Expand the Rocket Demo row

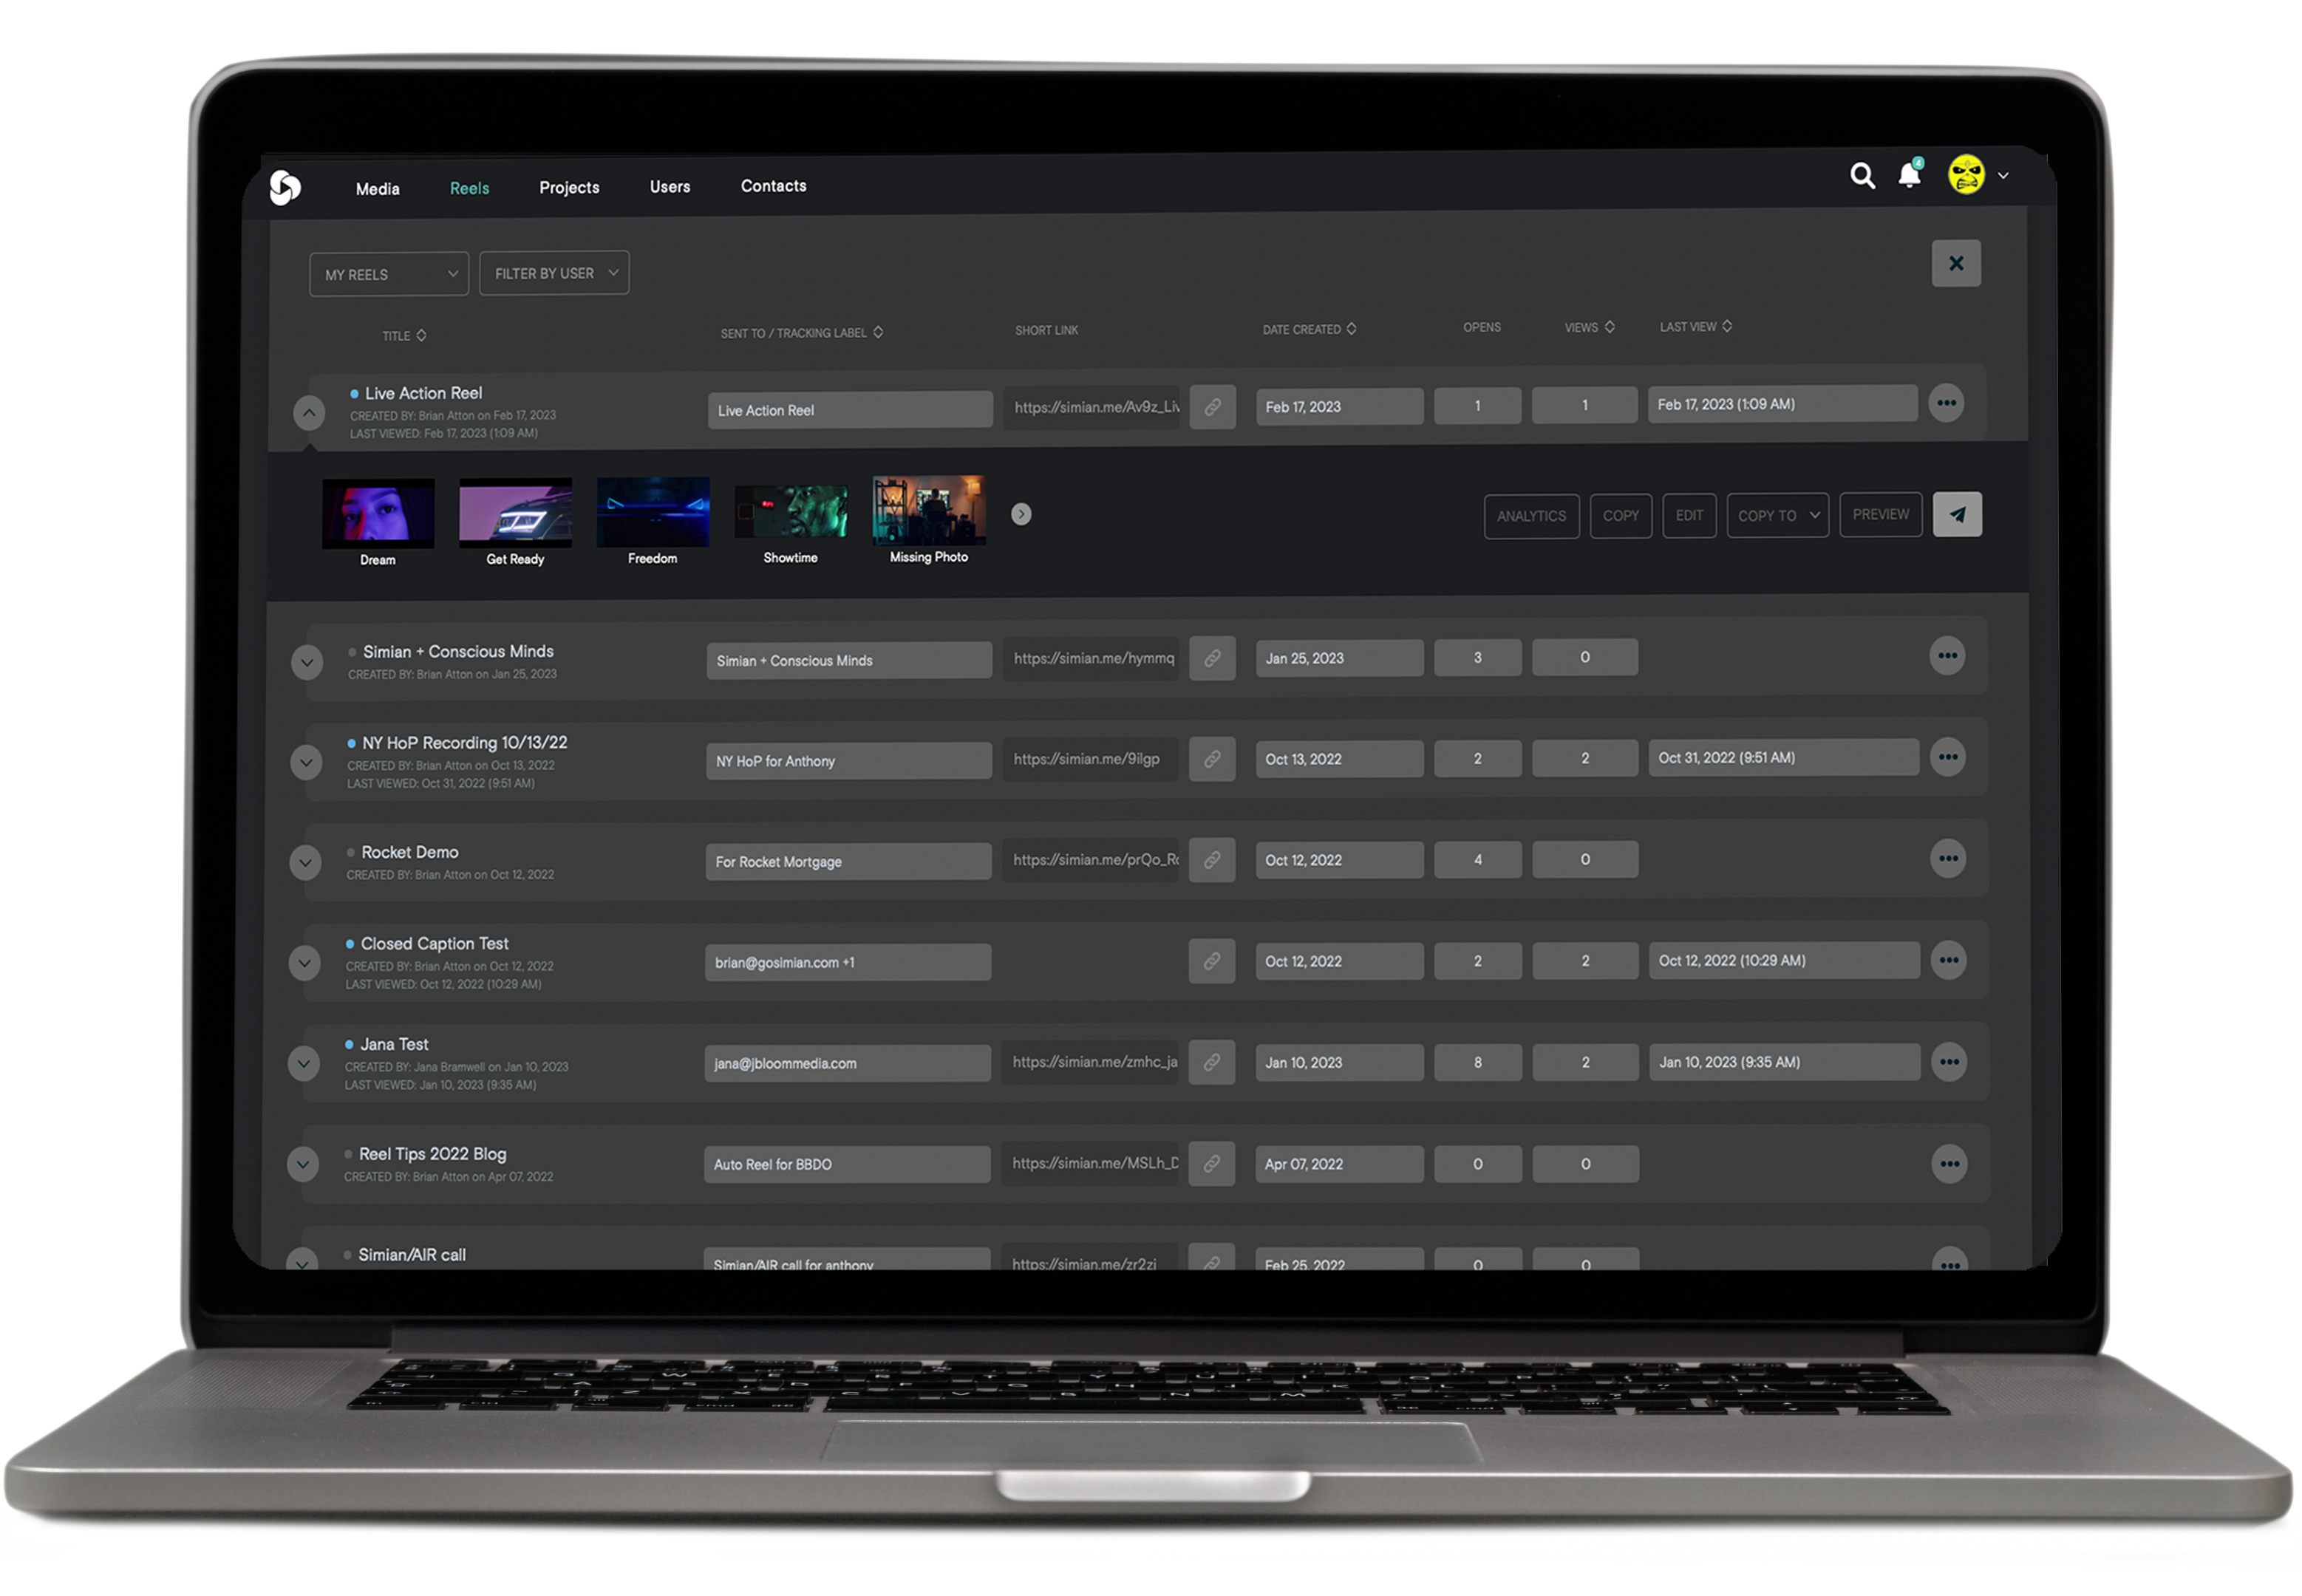pyautogui.click(x=305, y=862)
